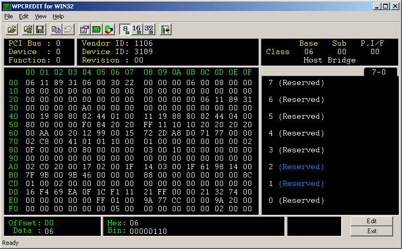Click the Vendor ID value 1106

[x=144, y=43]
